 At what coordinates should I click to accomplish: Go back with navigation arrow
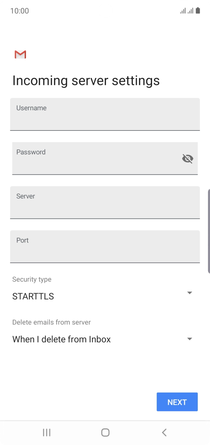164,432
